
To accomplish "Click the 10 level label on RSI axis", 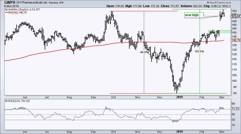I will [233, 125].
